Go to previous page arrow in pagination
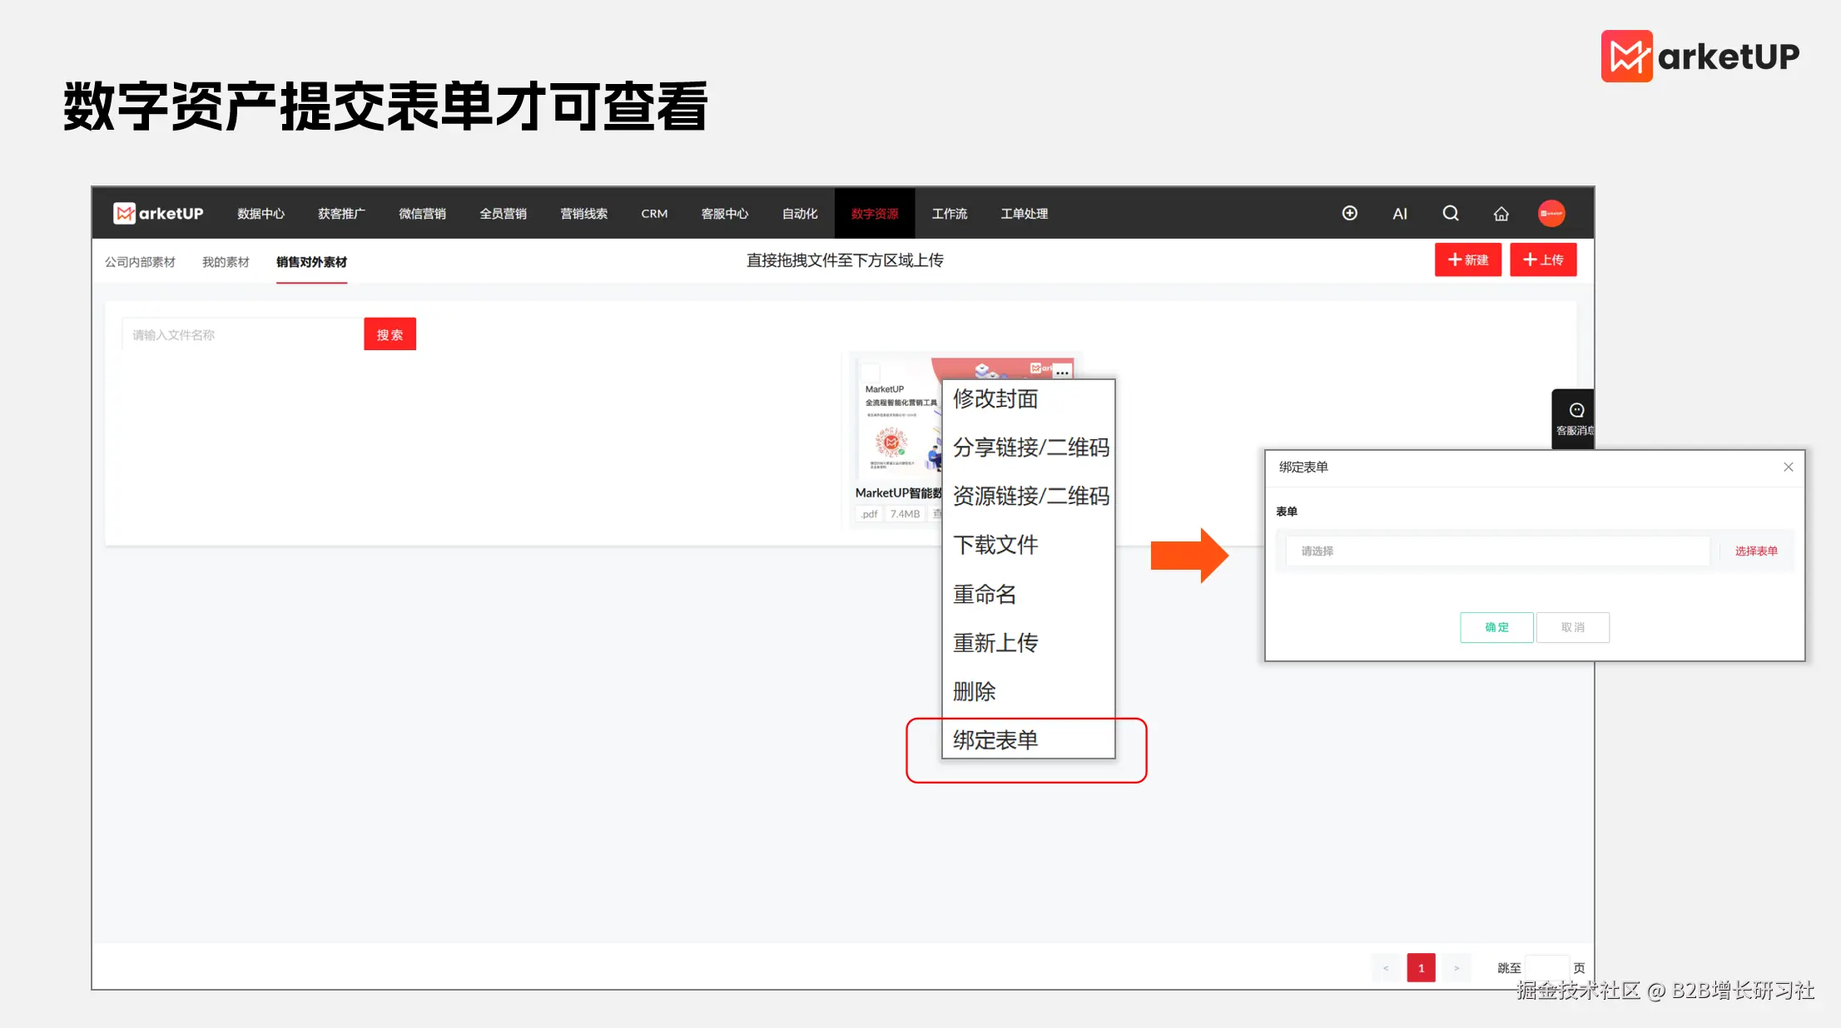This screenshot has width=1841, height=1028. coord(1386,968)
